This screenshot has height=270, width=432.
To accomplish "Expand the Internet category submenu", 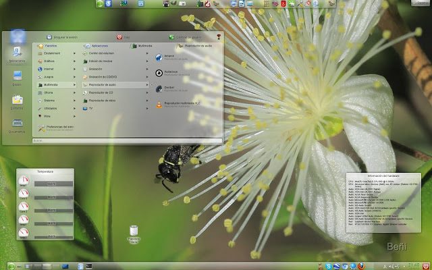I will tap(53, 69).
